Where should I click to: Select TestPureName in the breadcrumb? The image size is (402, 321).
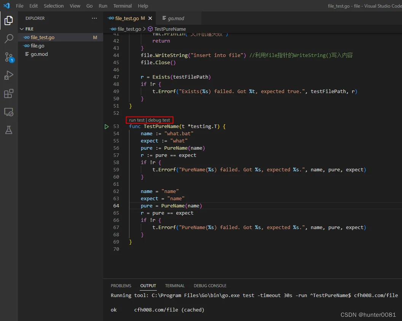click(x=170, y=29)
